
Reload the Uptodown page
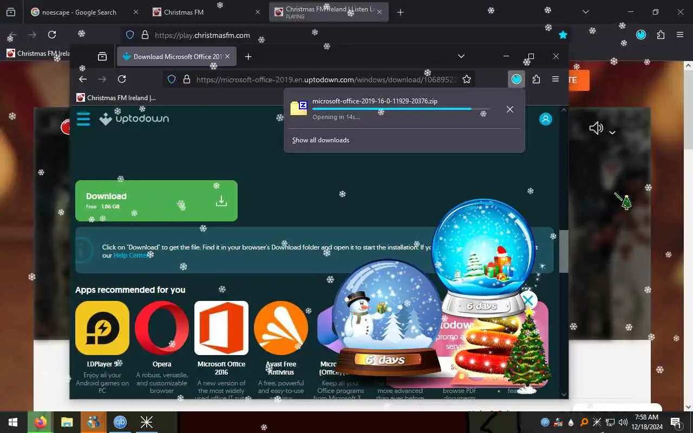[x=122, y=79]
